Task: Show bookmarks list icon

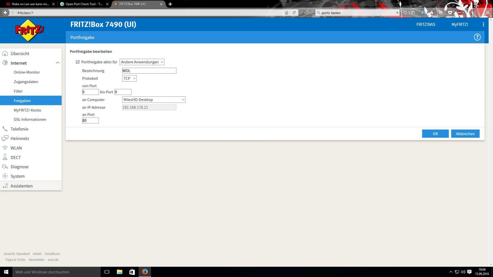Action: click(x=413, y=13)
